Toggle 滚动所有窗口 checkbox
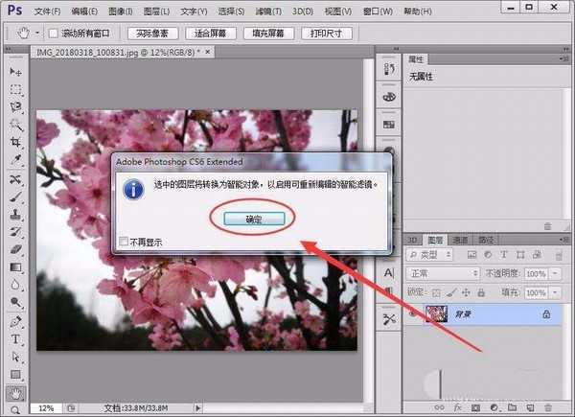 pyautogui.click(x=53, y=34)
